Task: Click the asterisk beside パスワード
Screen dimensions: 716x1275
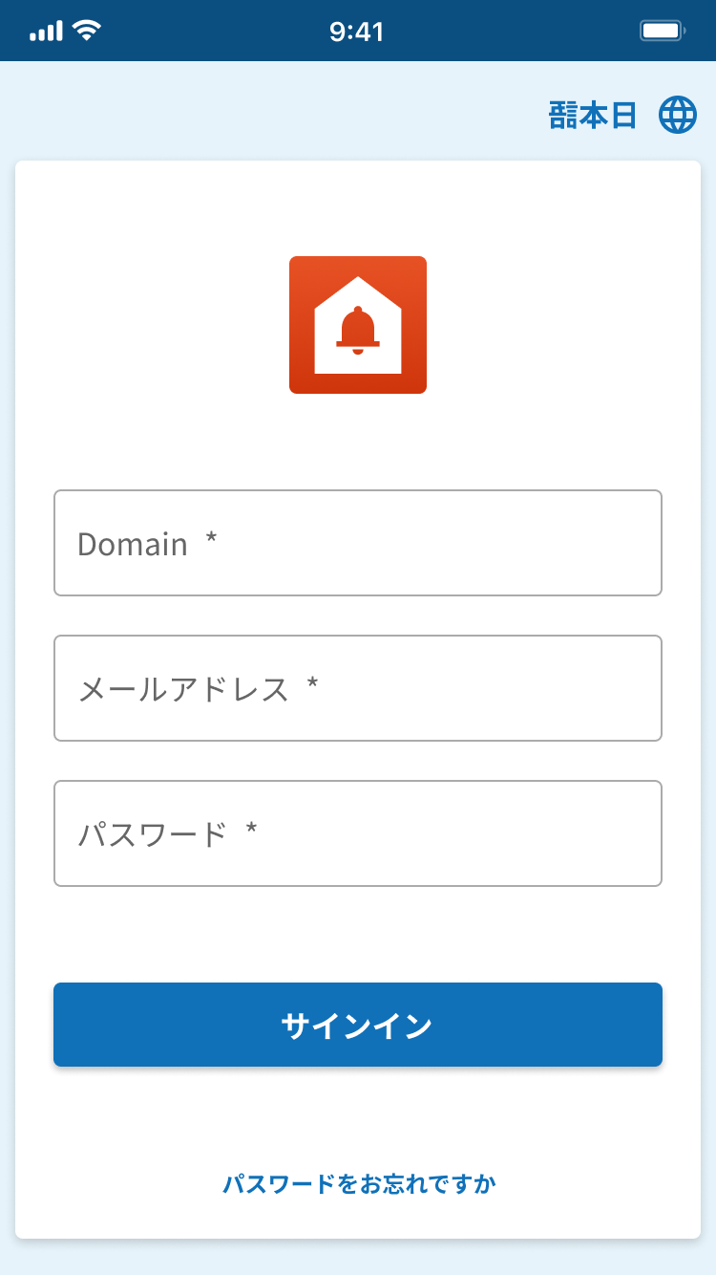Action: click(x=251, y=832)
